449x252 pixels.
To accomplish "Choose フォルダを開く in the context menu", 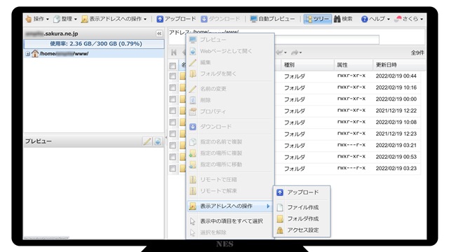I will pos(229,73).
